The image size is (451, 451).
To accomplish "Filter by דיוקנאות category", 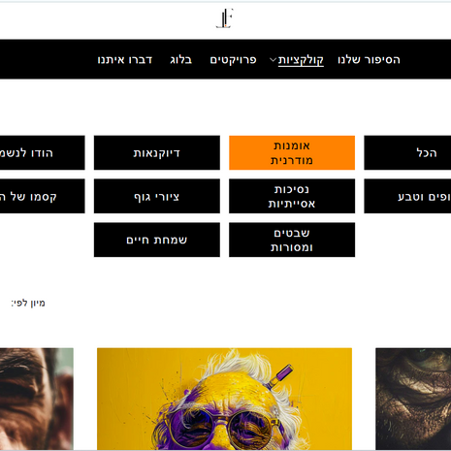I will (x=157, y=152).
